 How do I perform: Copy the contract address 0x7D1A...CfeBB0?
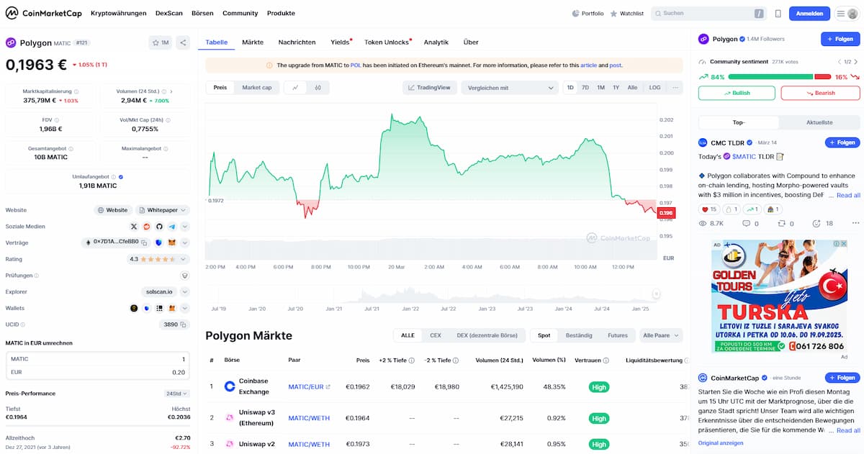pyautogui.click(x=145, y=243)
